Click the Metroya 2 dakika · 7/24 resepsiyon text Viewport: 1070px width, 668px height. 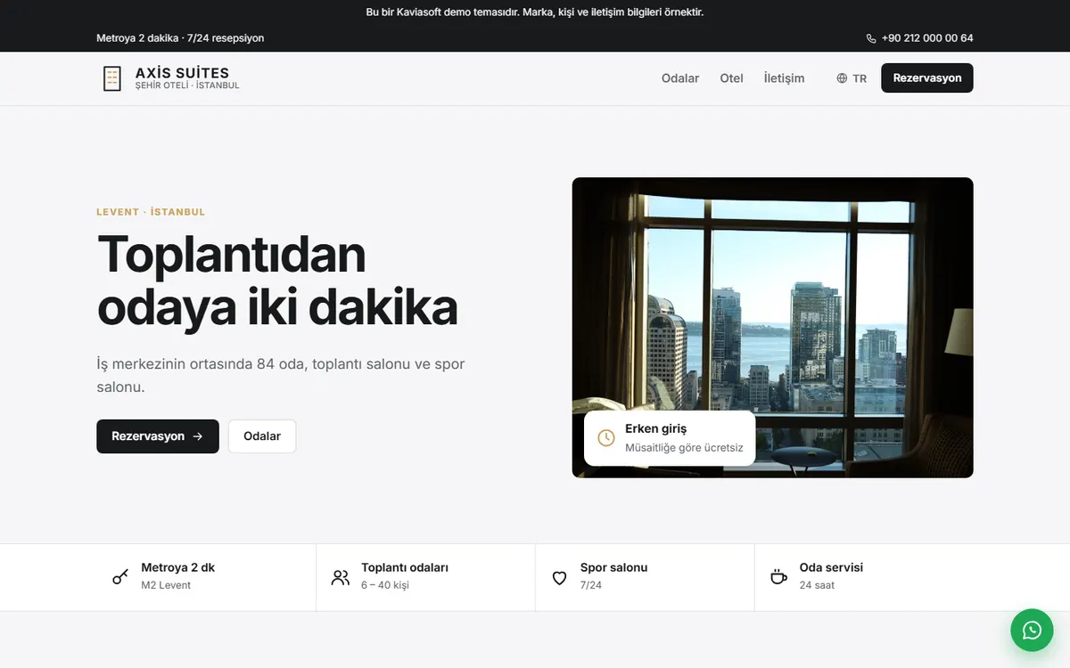(x=180, y=38)
